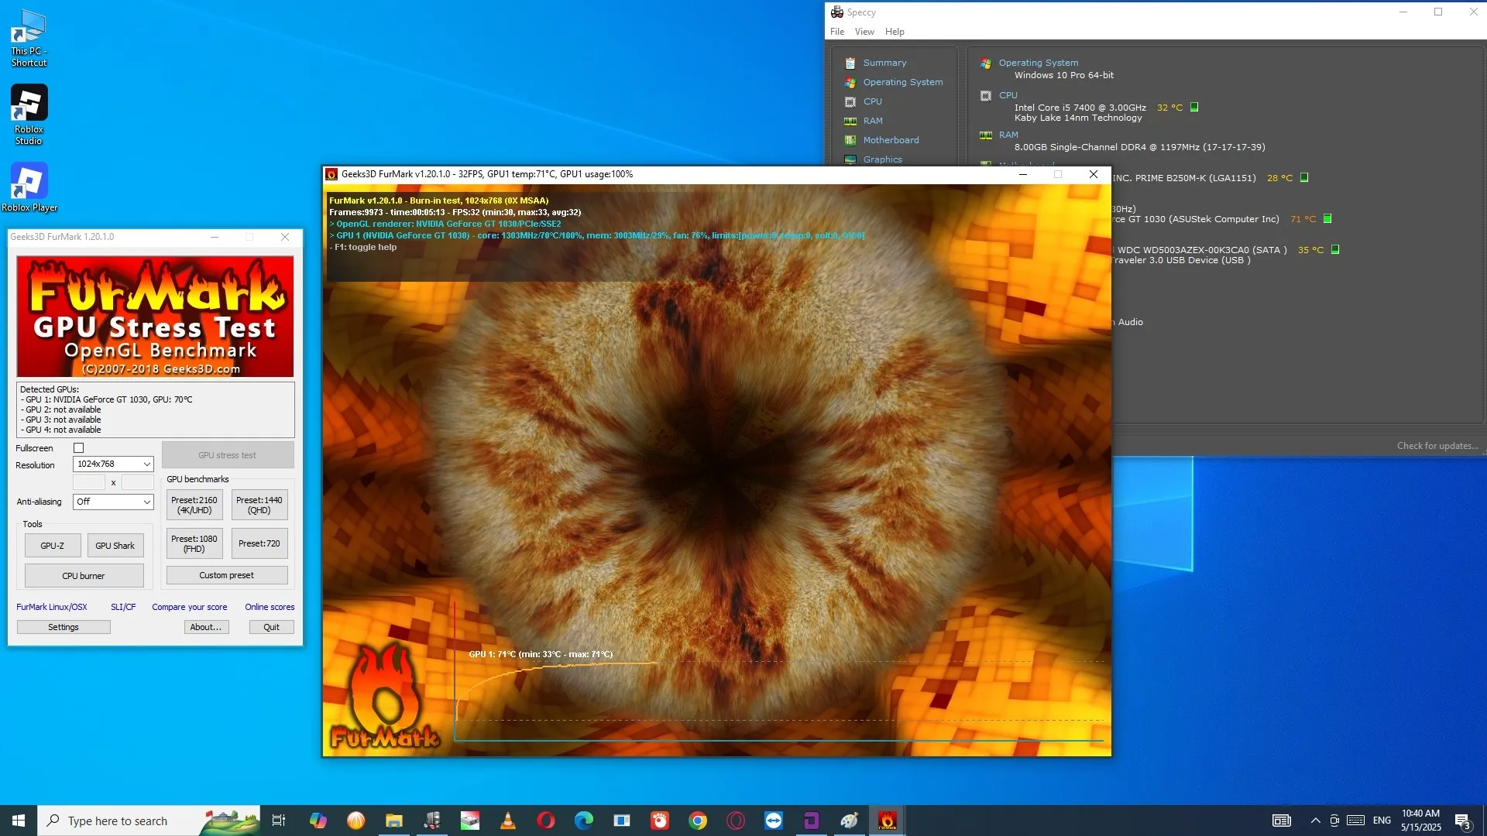Open TeamViewer from the taskbar
1487x836 pixels.
774,821
